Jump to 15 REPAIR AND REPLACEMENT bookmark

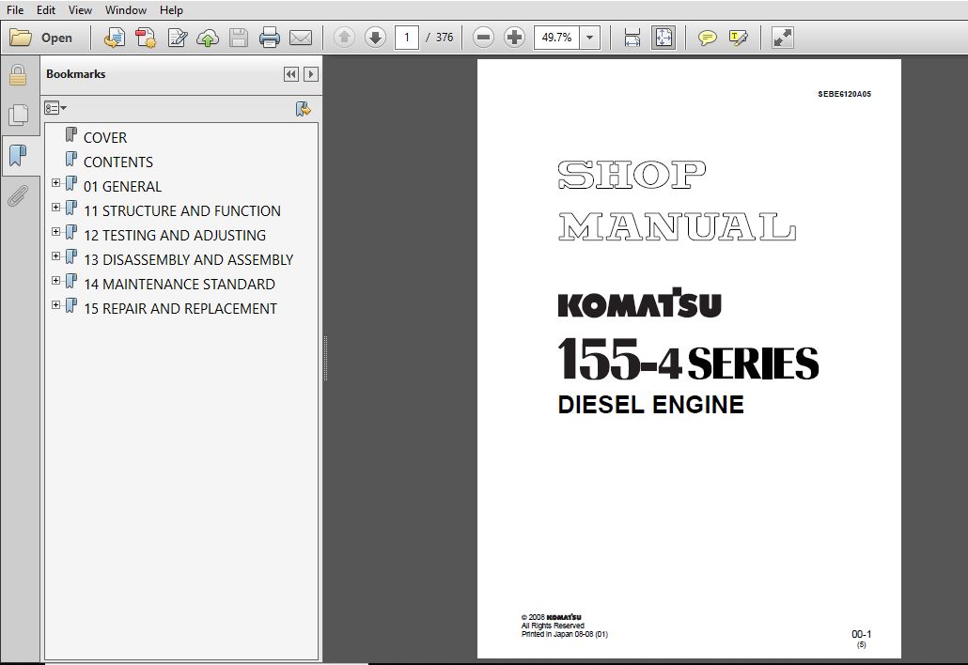(x=180, y=308)
